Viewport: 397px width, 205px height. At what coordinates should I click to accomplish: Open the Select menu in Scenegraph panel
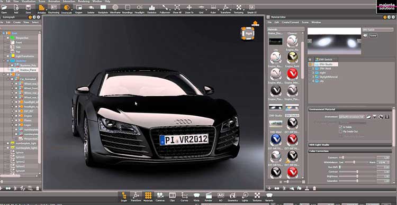[35, 22]
